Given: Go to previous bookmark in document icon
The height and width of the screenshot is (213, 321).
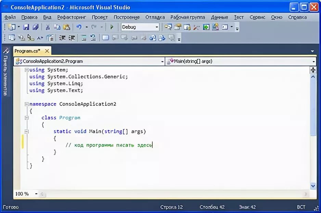Looking at the screenshot, I should [153, 38].
